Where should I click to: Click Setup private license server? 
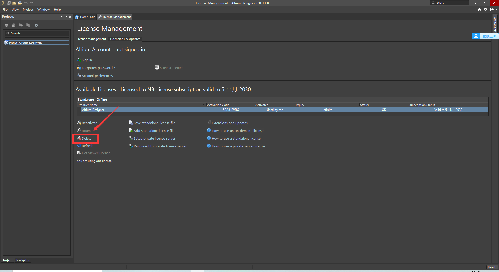(x=152, y=138)
